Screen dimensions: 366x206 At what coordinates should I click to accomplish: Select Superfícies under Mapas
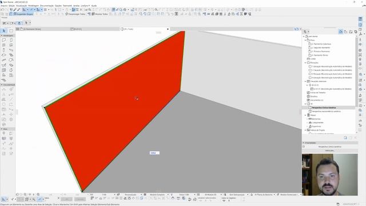tap(316, 126)
